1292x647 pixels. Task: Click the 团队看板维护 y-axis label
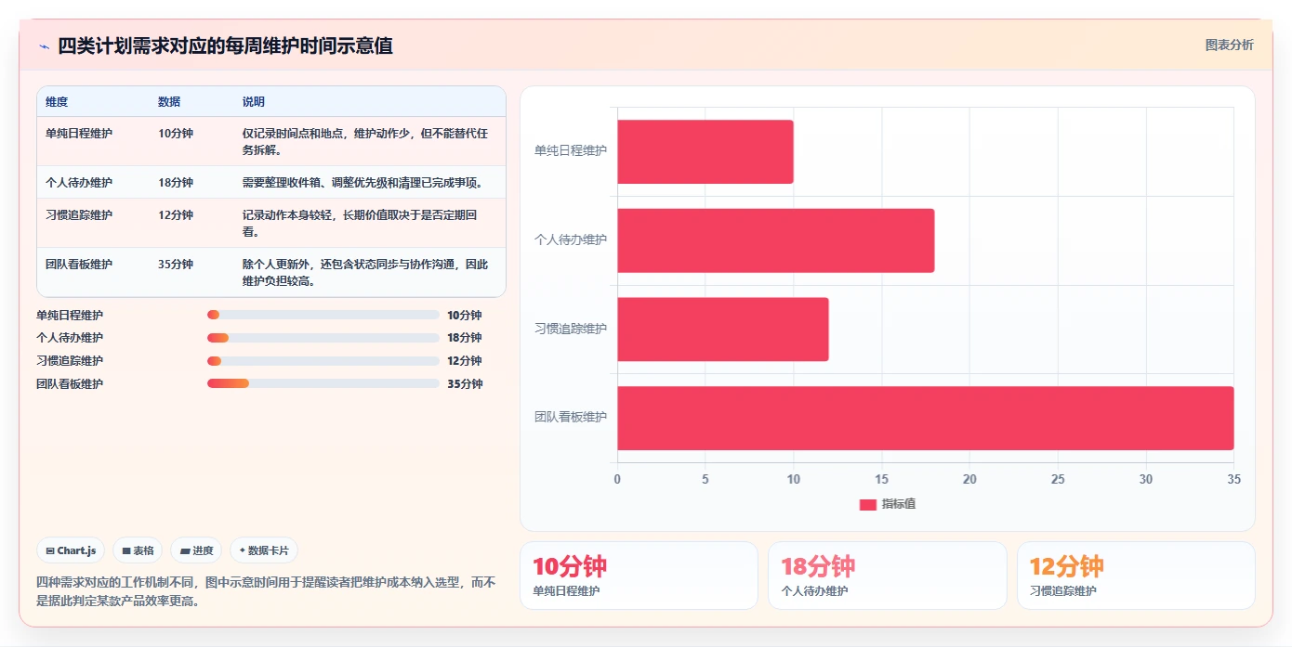570,418
